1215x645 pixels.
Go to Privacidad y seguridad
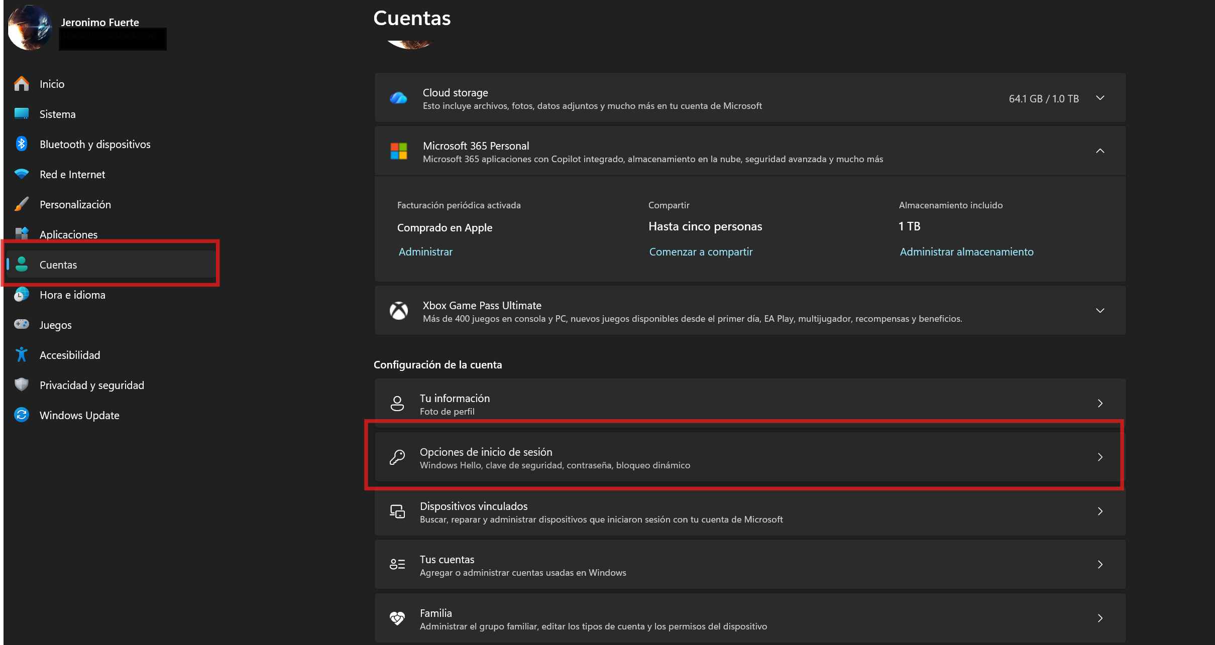click(x=112, y=385)
